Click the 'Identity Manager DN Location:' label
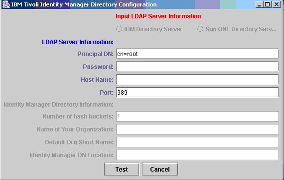Viewport: 284px width, 180px height. click(x=72, y=155)
